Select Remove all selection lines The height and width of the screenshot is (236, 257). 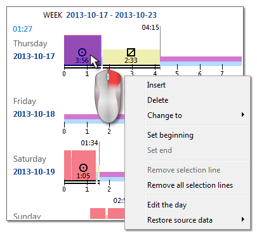tap(190, 185)
